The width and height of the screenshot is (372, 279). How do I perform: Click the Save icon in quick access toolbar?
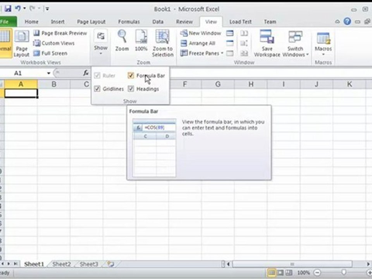pos(8,9)
